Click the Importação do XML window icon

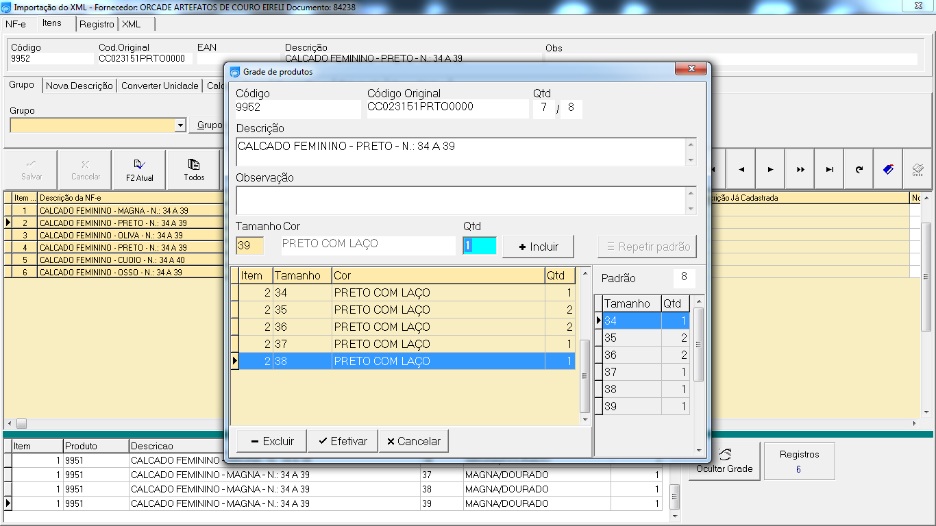tap(6, 7)
